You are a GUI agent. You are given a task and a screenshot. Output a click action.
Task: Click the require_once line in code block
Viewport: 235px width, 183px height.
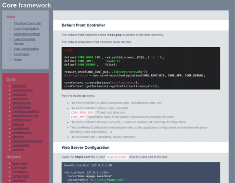point(106,72)
